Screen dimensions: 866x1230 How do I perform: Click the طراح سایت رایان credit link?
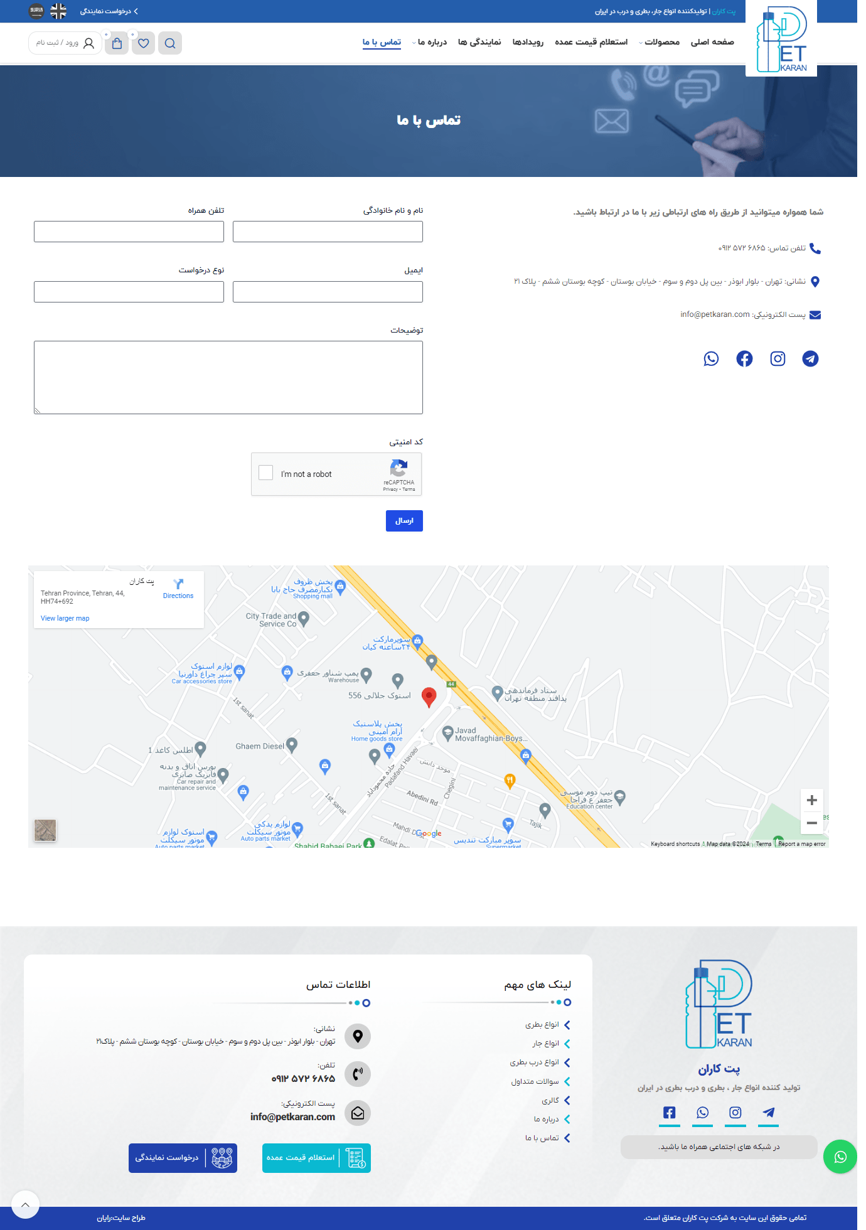[x=121, y=1218]
